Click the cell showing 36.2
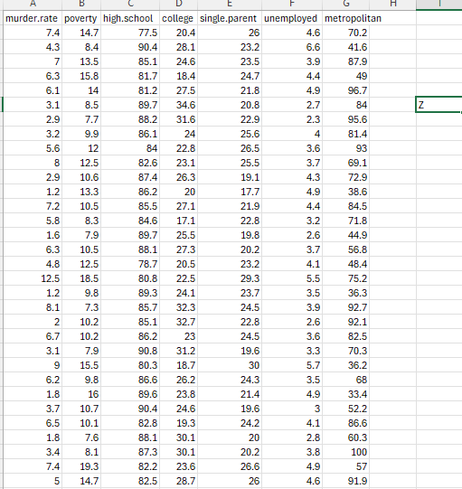The height and width of the screenshot is (489, 462). (x=346, y=365)
